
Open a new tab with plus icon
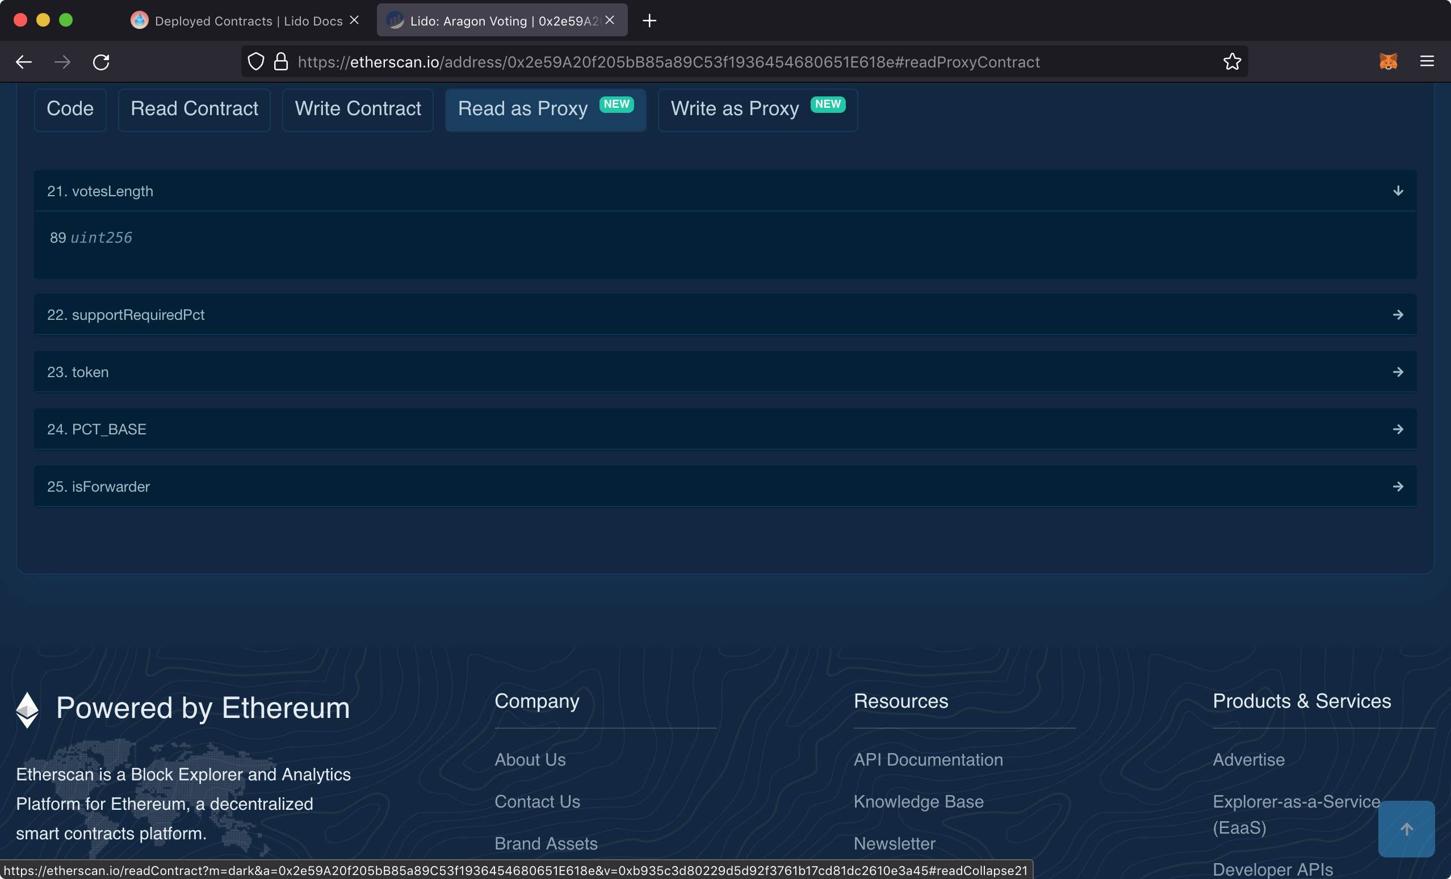click(649, 20)
